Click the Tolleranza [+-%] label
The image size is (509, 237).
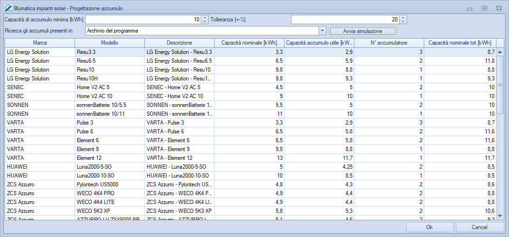(x=228, y=20)
